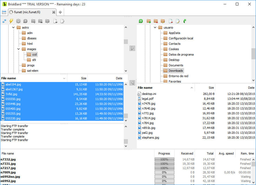The width and height of the screenshot is (256, 185).
Task: Select local file pal2.jpg
Action: tap(196, 133)
